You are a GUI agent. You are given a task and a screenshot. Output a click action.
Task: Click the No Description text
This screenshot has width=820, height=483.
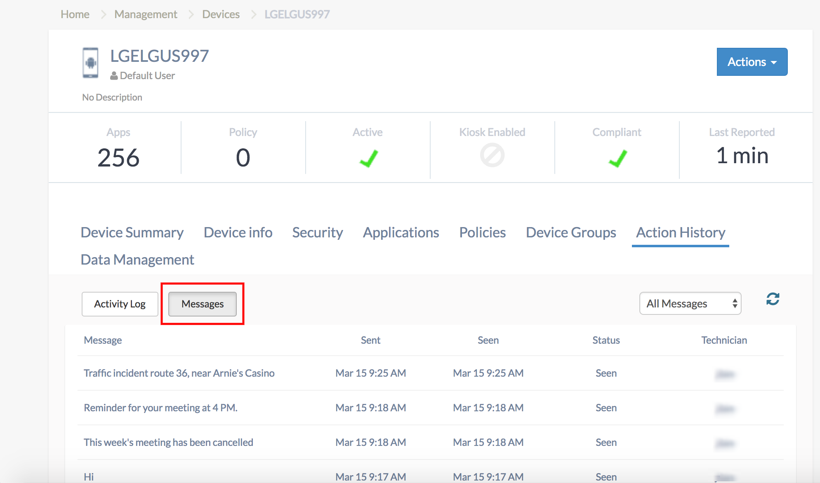click(112, 97)
